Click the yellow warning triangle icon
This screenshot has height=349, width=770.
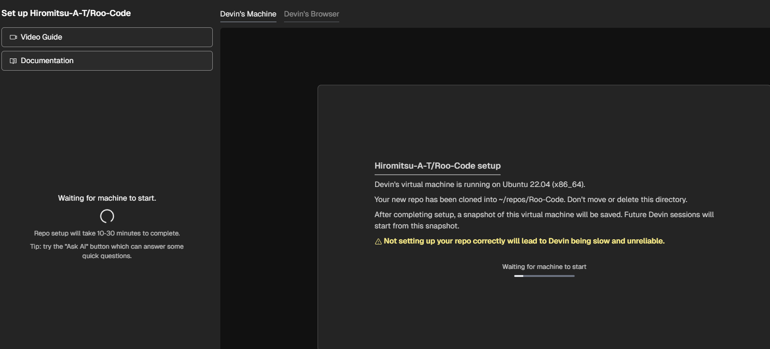coord(378,242)
